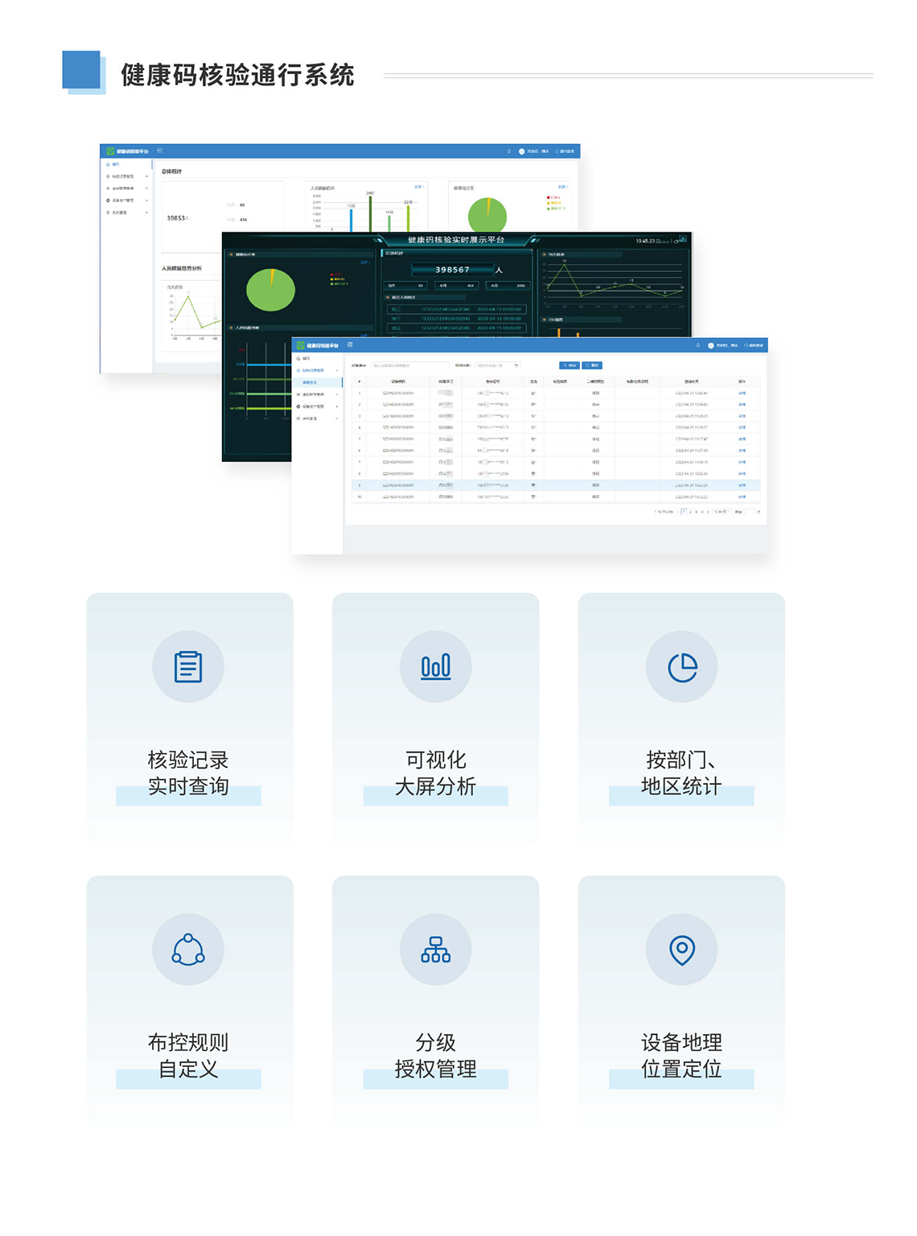Click the detail link in the first table row
917x1236 pixels.
[742, 393]
